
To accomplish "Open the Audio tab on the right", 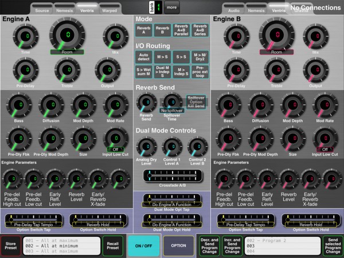I will click(234, 9).
